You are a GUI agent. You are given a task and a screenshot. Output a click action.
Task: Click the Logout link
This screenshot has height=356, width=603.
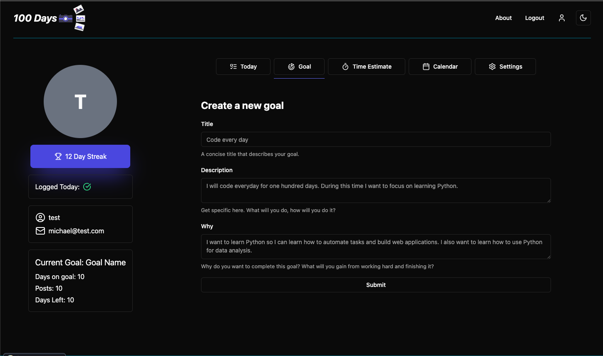(534, 18)
